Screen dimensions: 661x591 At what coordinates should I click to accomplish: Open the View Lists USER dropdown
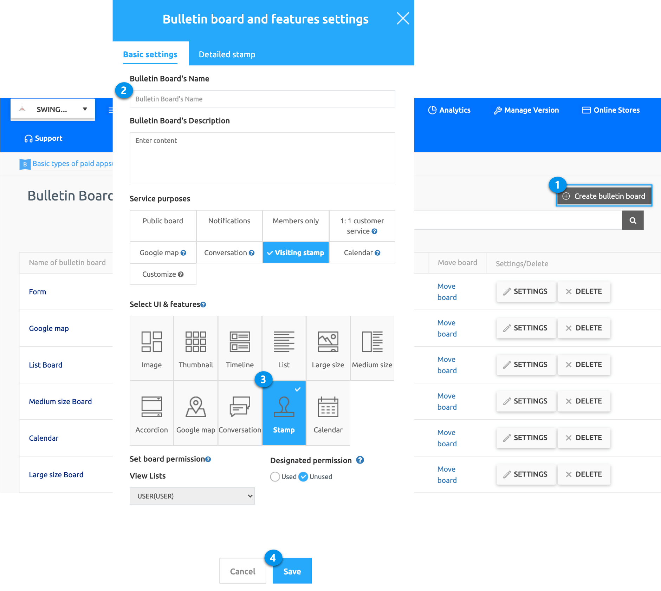(192, 496)
